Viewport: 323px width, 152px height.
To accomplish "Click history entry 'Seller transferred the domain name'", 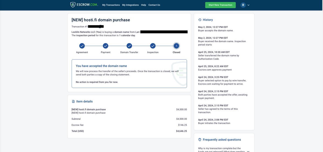I will (219, 57).
